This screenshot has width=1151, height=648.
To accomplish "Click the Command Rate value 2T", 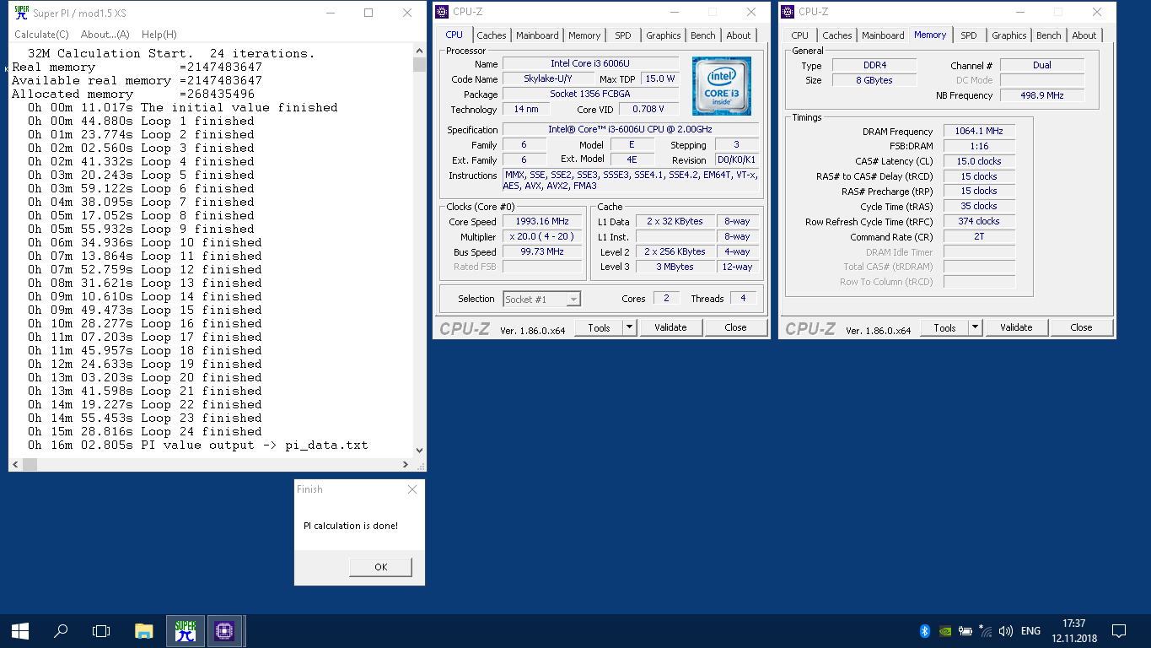I will pos(979,237).
